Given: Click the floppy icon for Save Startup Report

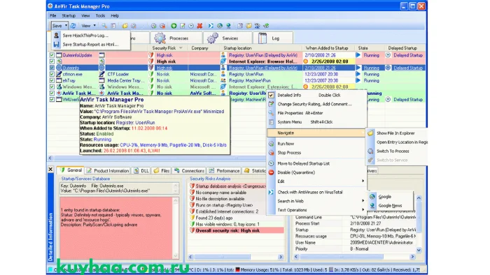Looking at the screenshot, I should pyautogui.click(x=56, y=45).
